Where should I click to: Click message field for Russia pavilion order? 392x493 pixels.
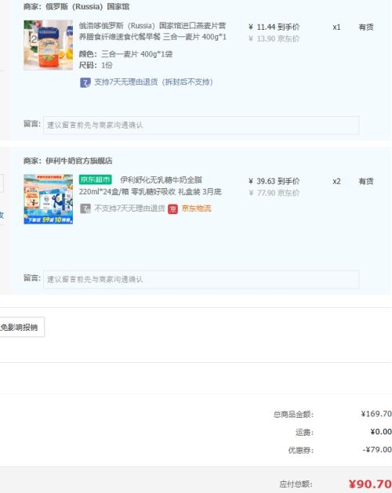click(201, 125)
